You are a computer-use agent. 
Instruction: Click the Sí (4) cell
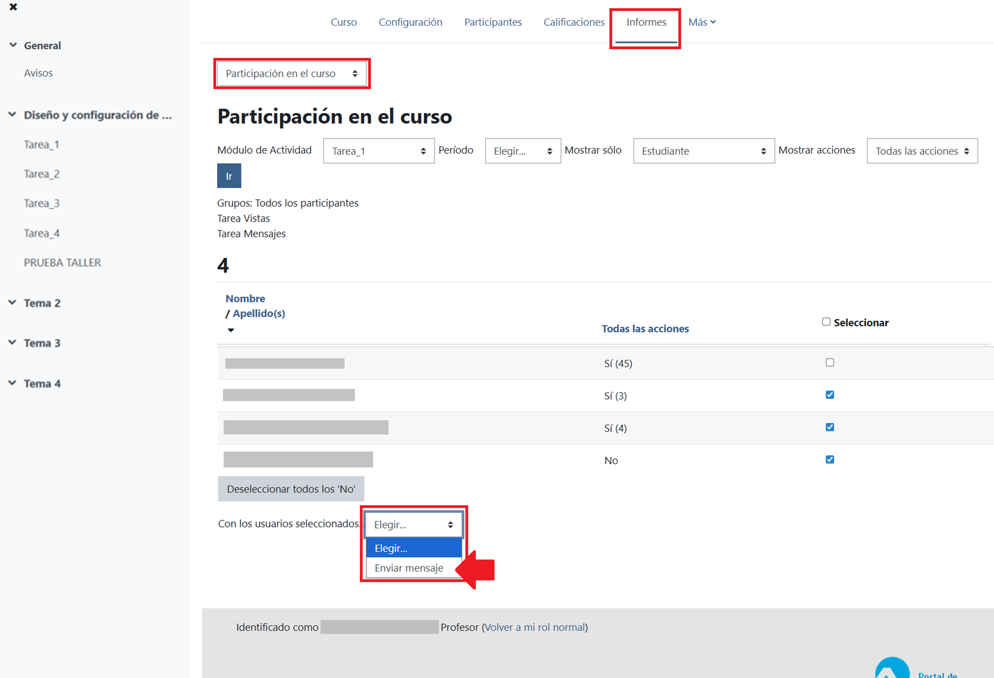click(x=615, y=428)
